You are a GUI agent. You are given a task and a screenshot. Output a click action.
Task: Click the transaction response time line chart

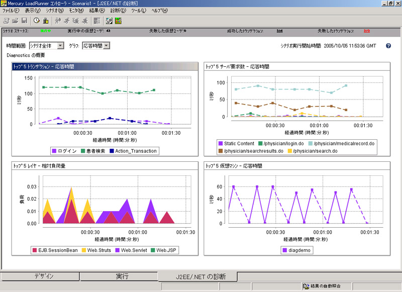[115, 101]
